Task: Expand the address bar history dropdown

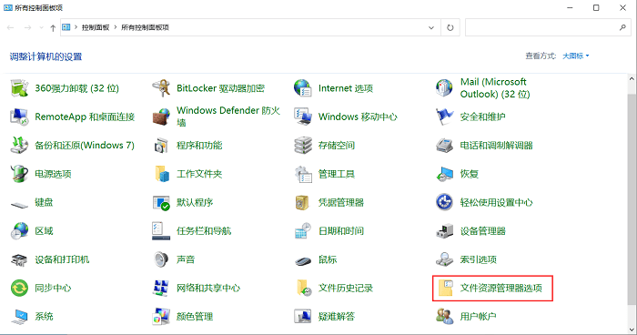Action: [431, 27]
